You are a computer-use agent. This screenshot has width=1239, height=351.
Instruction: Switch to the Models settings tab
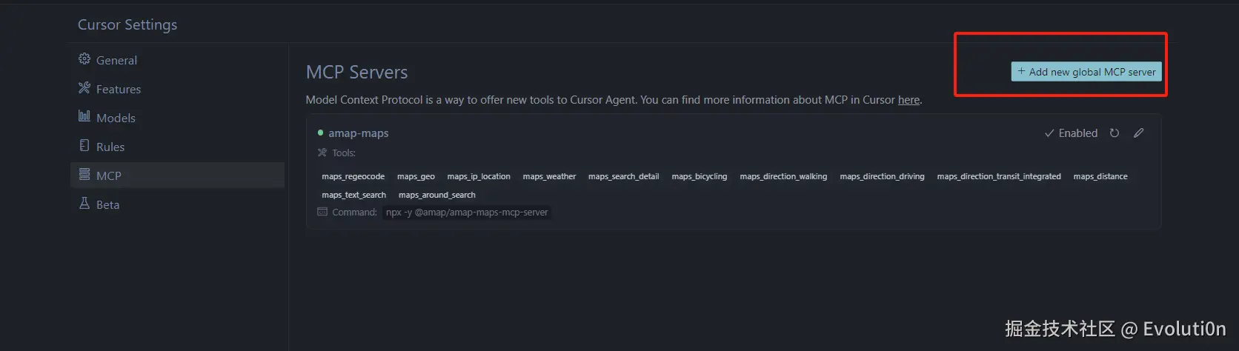[116, 118]
